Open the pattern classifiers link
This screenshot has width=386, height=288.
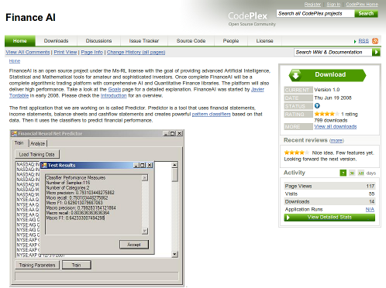click(x=211, y=115)
